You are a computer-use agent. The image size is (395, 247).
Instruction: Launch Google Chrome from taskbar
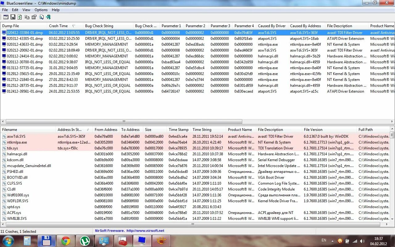[66, 241]
